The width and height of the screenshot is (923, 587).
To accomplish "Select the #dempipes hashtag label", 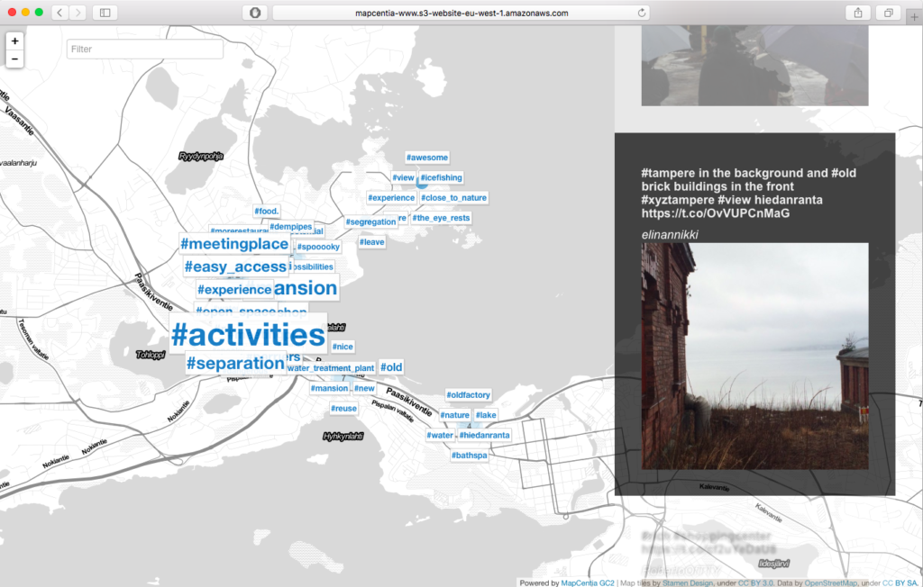I will [x=291, y=227].
